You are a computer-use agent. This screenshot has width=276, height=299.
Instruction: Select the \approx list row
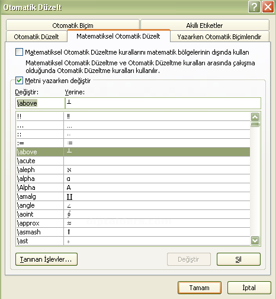click(x=133, y=223)
